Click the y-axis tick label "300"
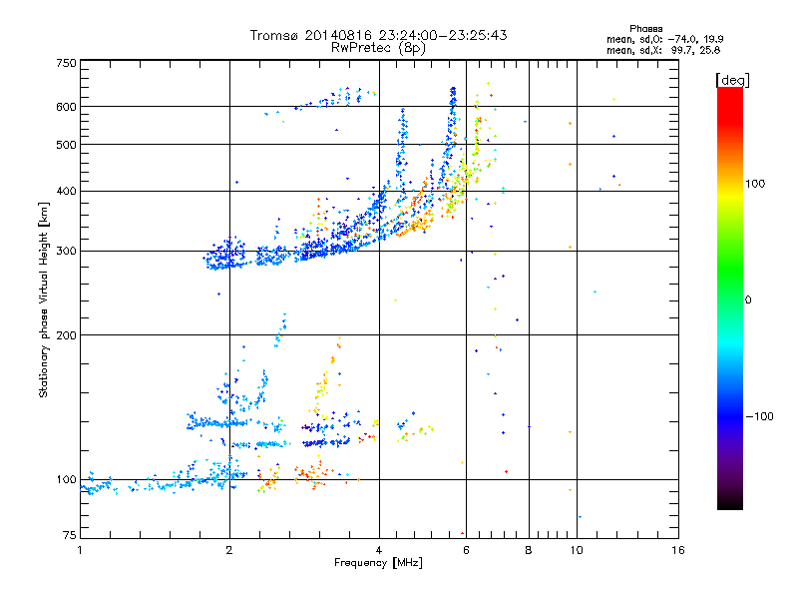 66,252
